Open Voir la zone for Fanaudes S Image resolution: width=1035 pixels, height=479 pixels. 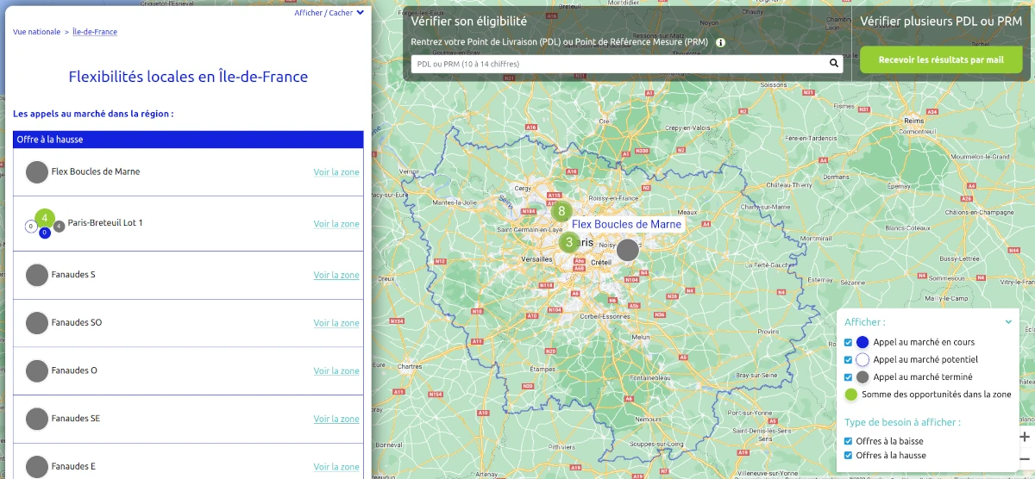336,276
